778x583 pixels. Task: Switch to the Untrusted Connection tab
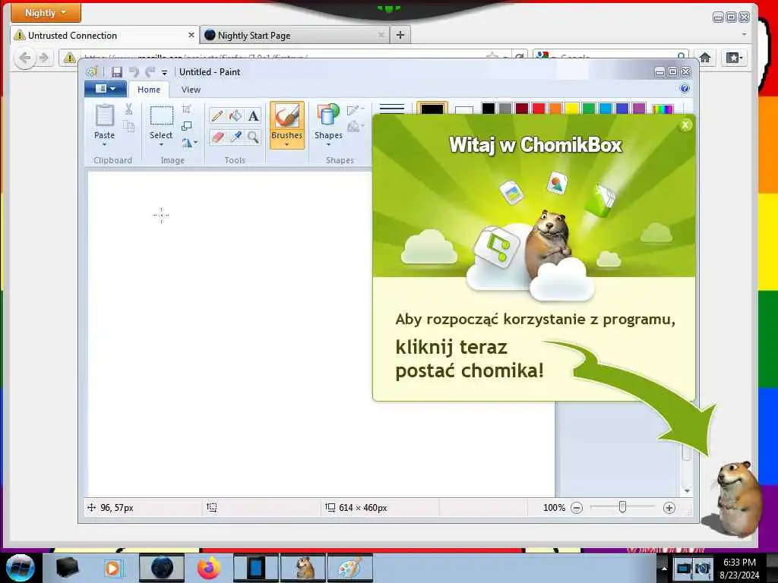point(105,35)
